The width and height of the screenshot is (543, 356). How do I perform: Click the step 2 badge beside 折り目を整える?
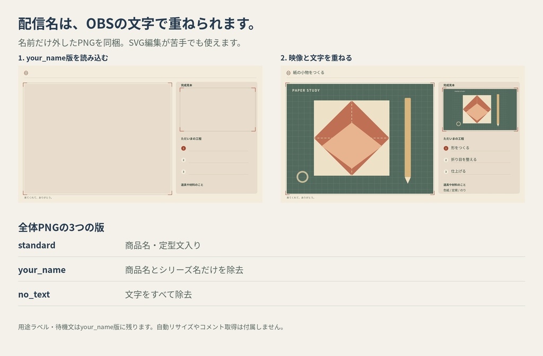point(446,160)
